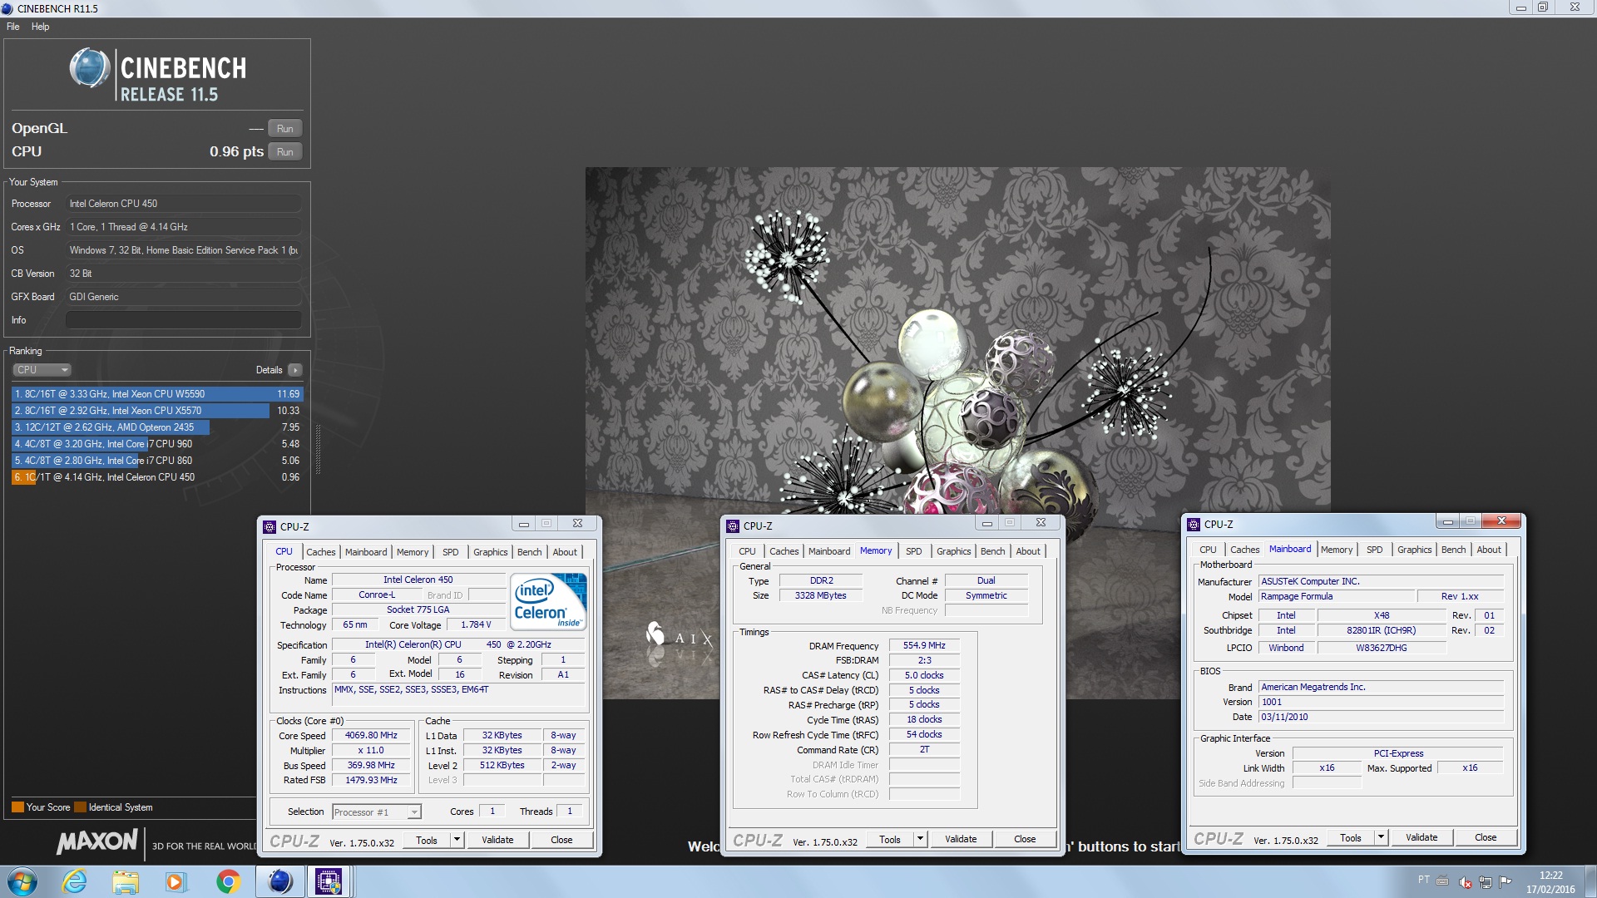Click the muted volume tray icon

click(x=1465, y=882)
